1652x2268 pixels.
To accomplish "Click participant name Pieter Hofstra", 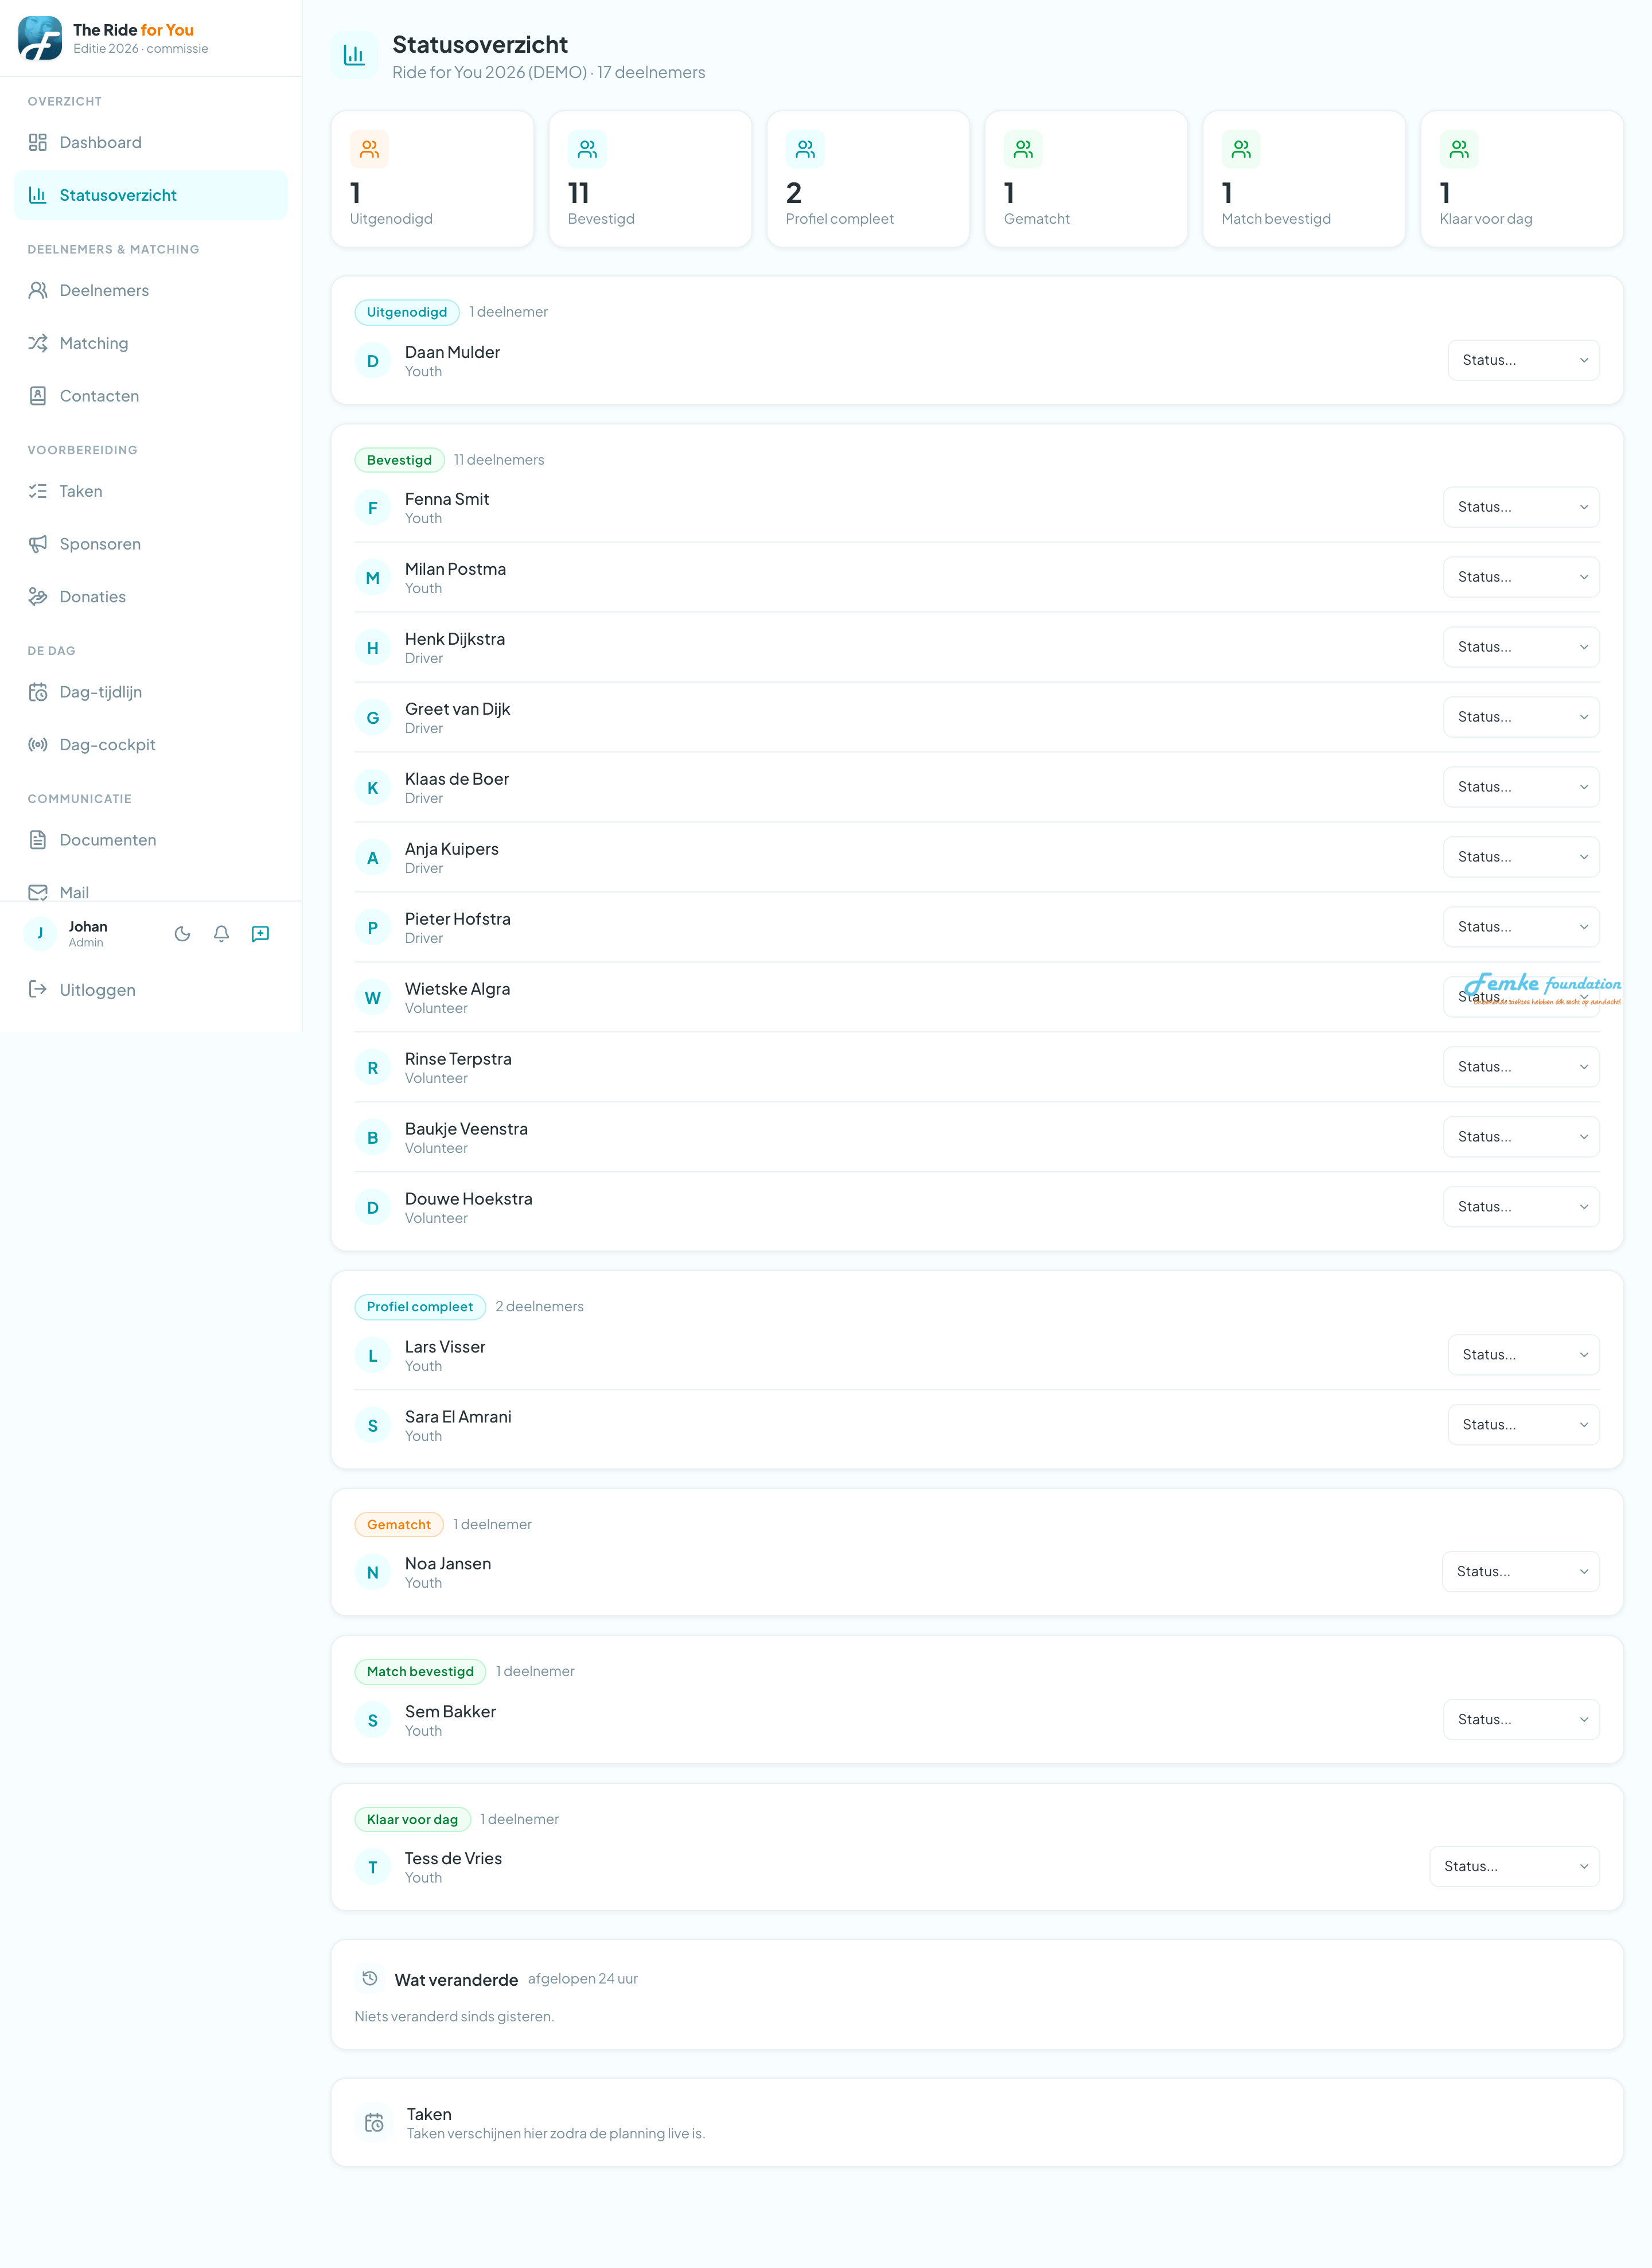I will click(458, 919).
